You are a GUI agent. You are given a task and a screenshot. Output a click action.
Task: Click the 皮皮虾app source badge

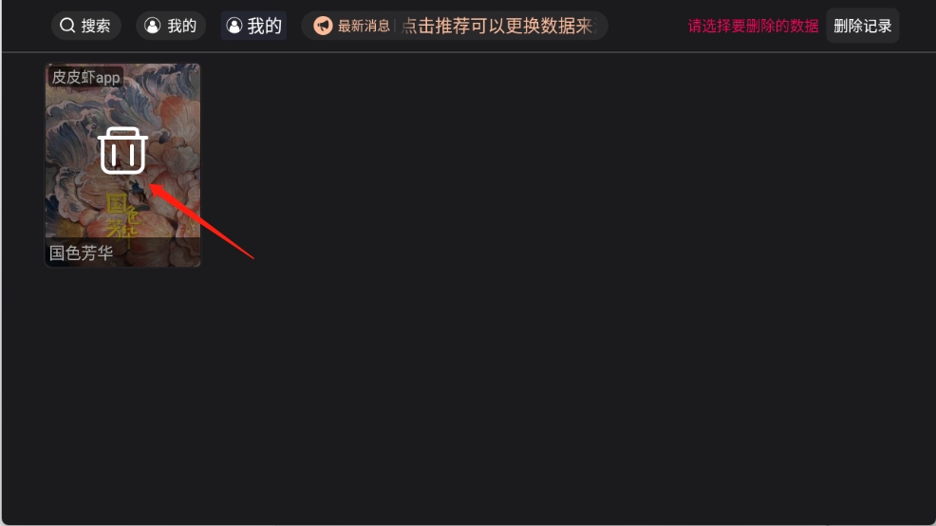coord(85,77)
